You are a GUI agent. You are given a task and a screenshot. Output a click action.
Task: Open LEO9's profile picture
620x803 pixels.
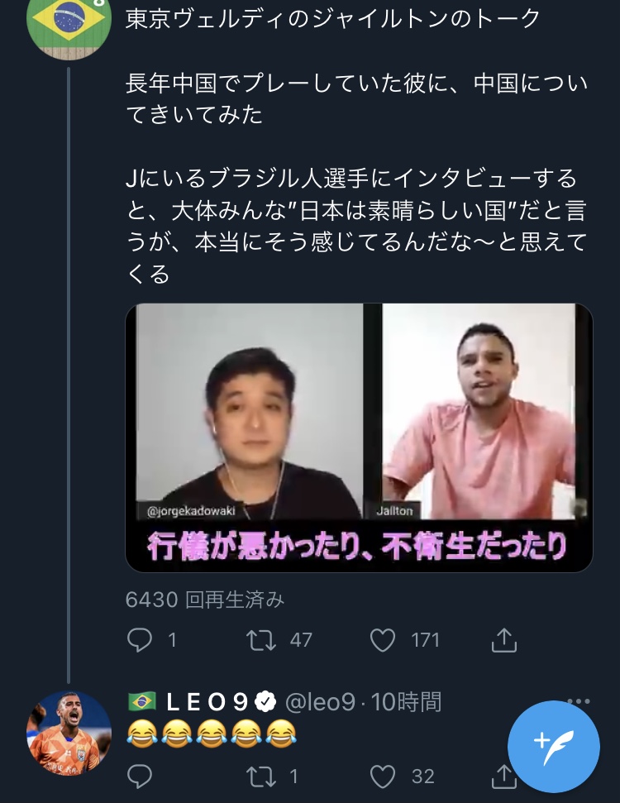69,733
